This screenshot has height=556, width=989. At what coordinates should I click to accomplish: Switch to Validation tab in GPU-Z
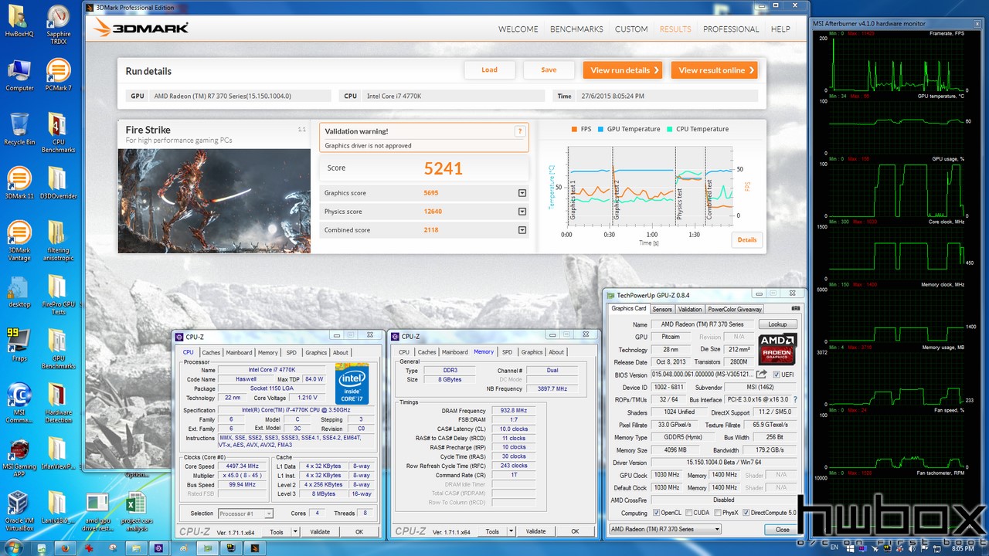coord(690,309)
